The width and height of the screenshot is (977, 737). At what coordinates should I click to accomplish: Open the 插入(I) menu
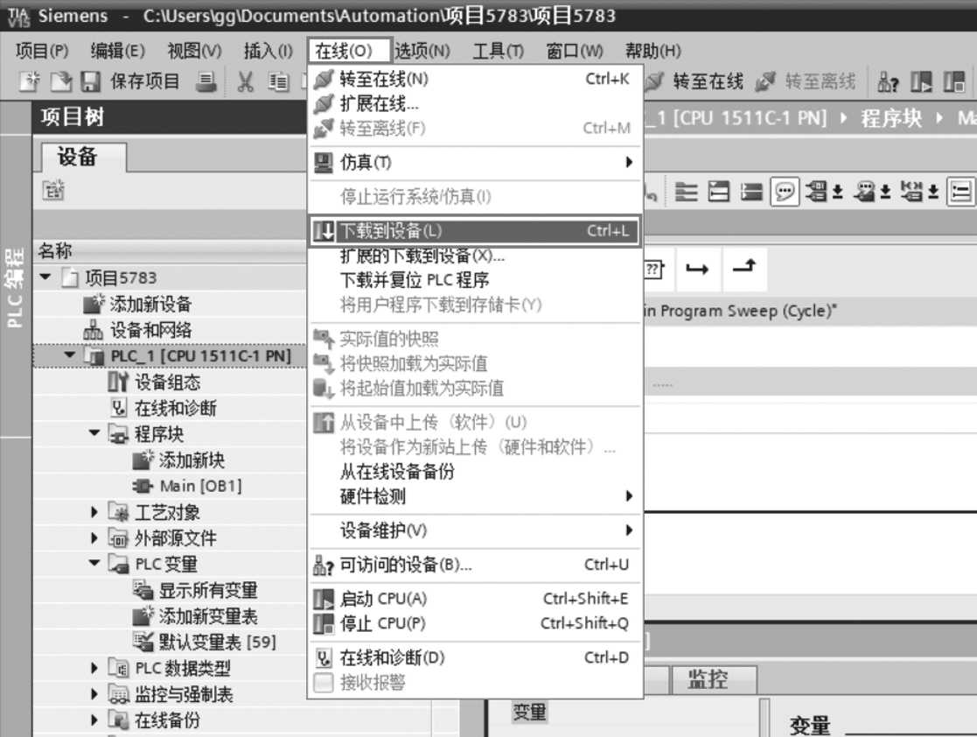(269, 51)
